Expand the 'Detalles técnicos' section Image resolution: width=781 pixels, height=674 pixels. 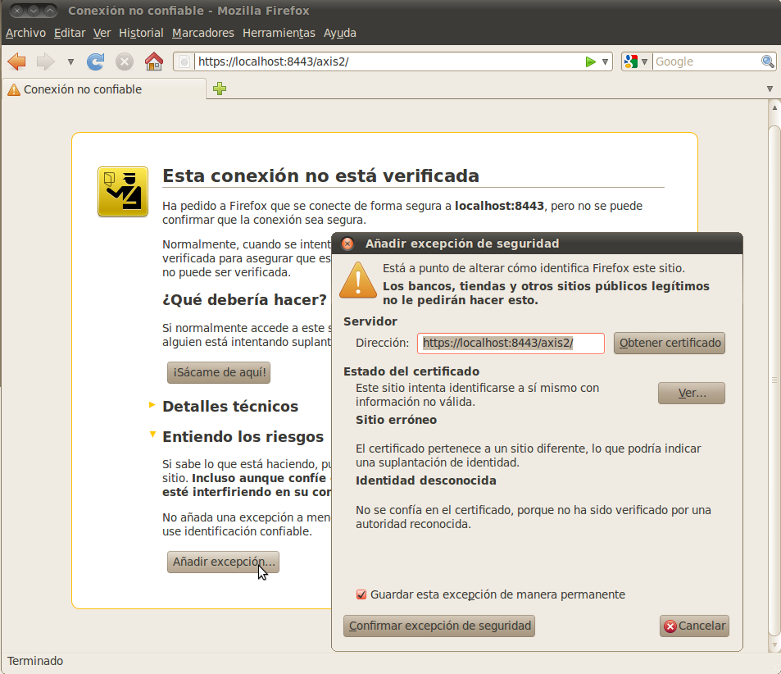point(230,407)
